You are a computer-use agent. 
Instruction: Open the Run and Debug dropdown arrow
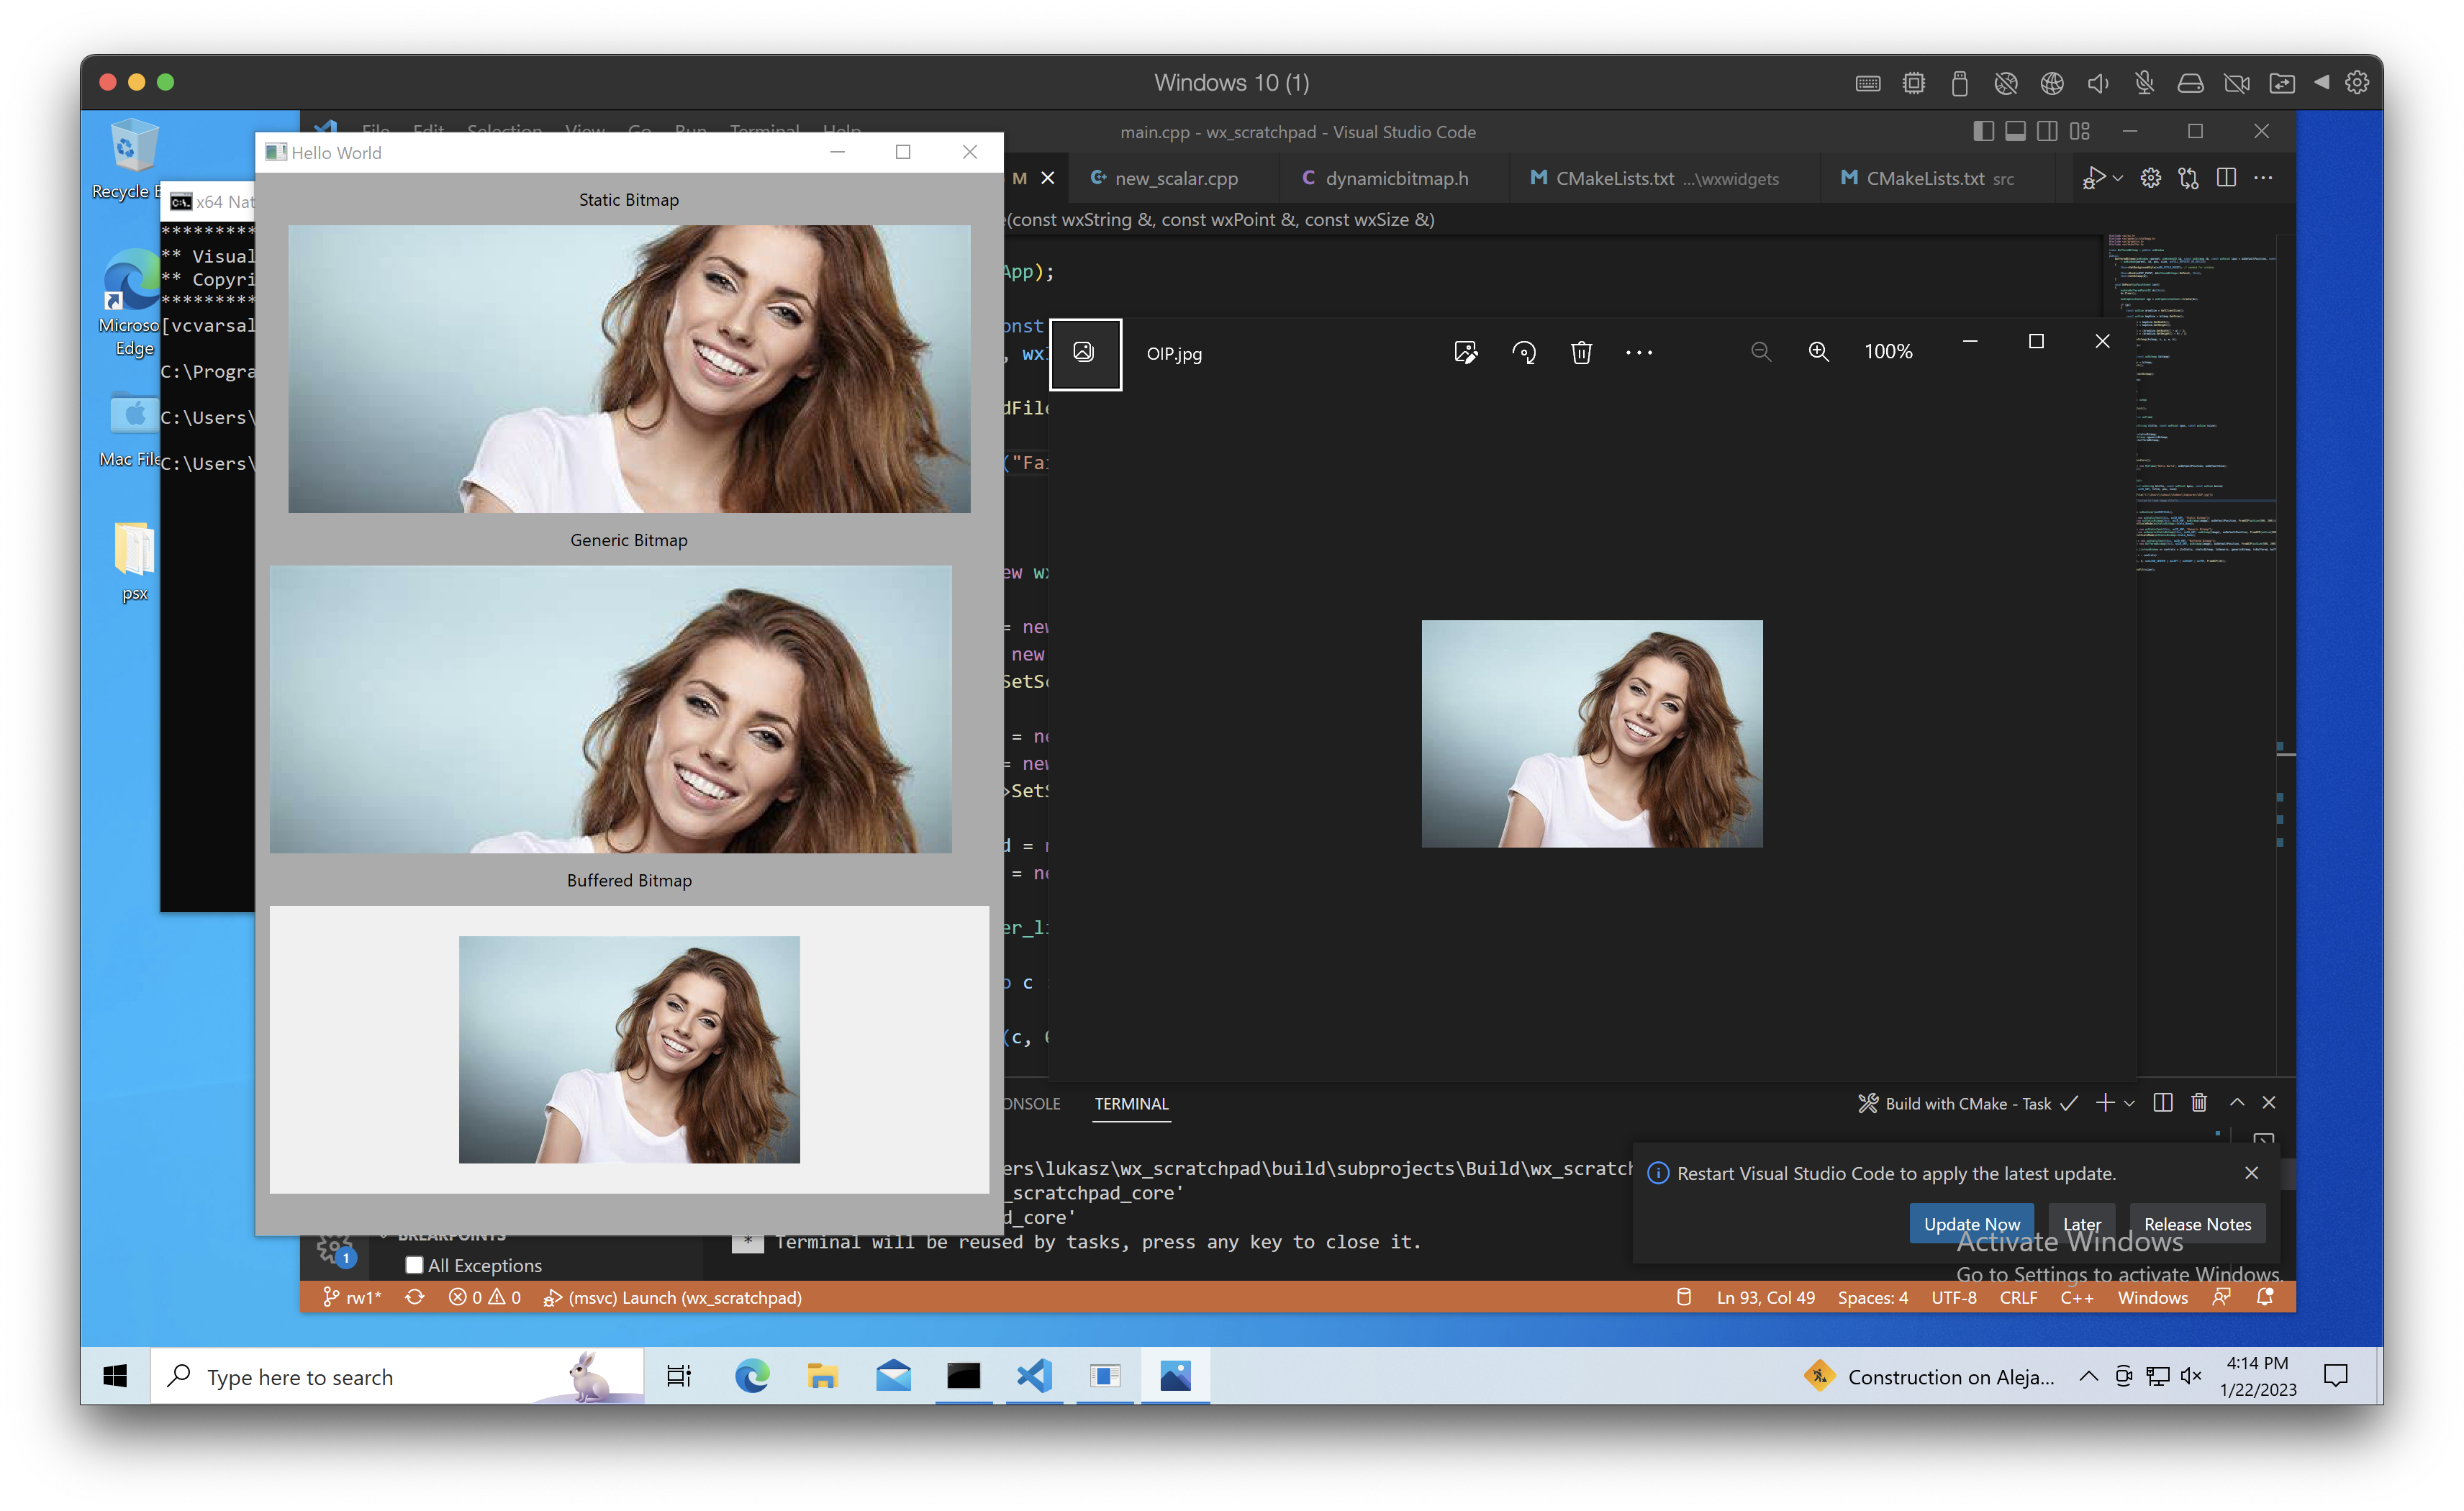[2117, 178]
